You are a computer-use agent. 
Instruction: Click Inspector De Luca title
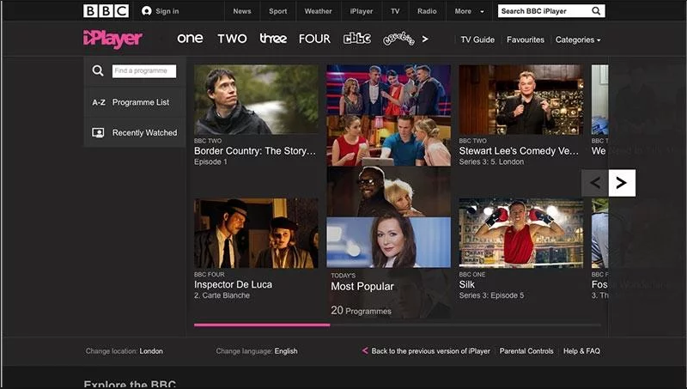point(233,285)
